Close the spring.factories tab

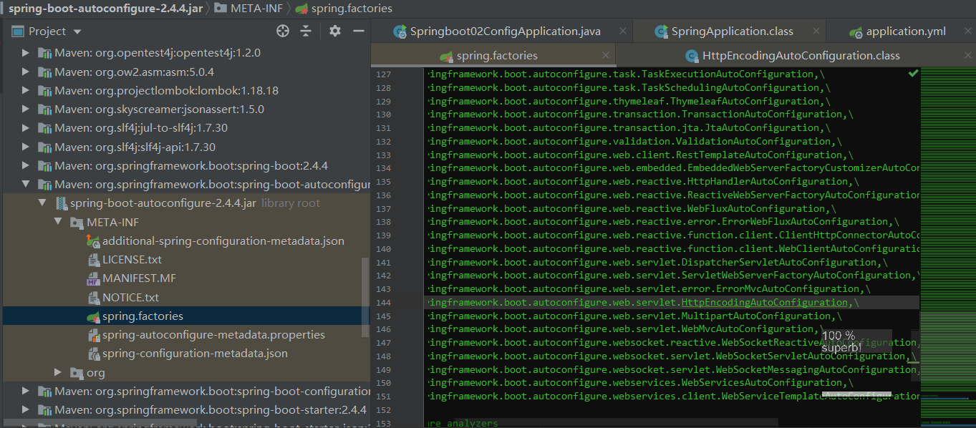tap(606, 55)
